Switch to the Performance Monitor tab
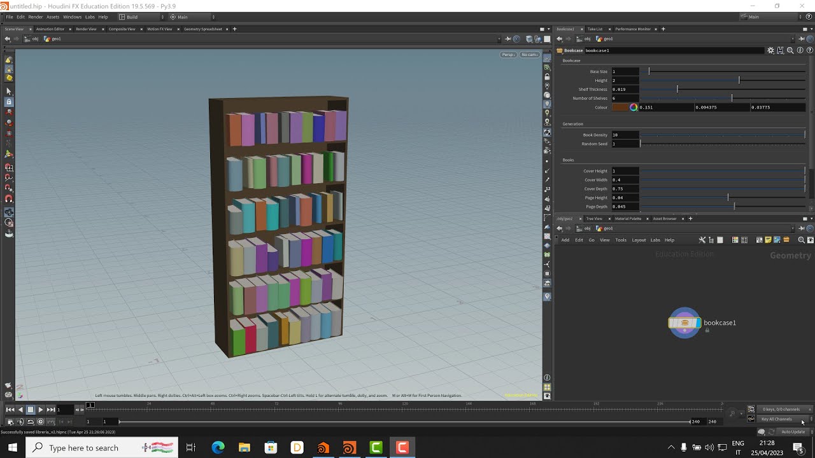 click(x=633, y=29)
